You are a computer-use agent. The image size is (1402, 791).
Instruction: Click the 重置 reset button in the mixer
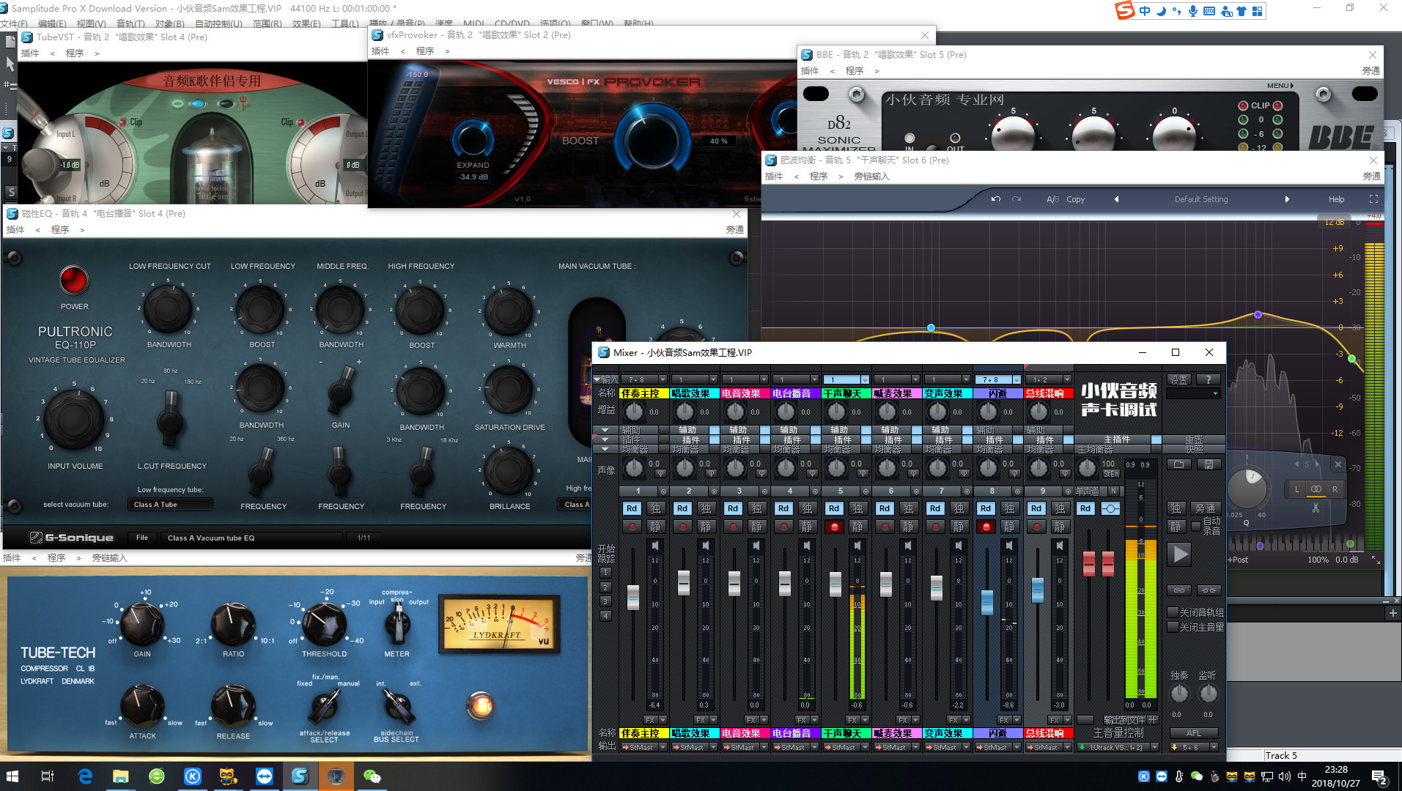(x=1194, y=439)
